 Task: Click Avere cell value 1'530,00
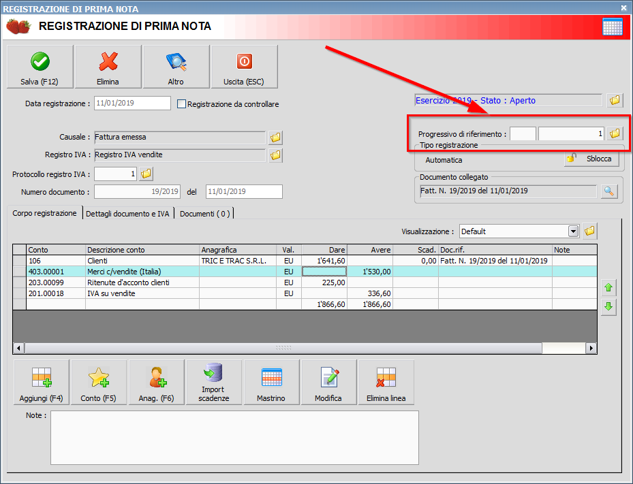pyautogui.click(x=370, y=272)
